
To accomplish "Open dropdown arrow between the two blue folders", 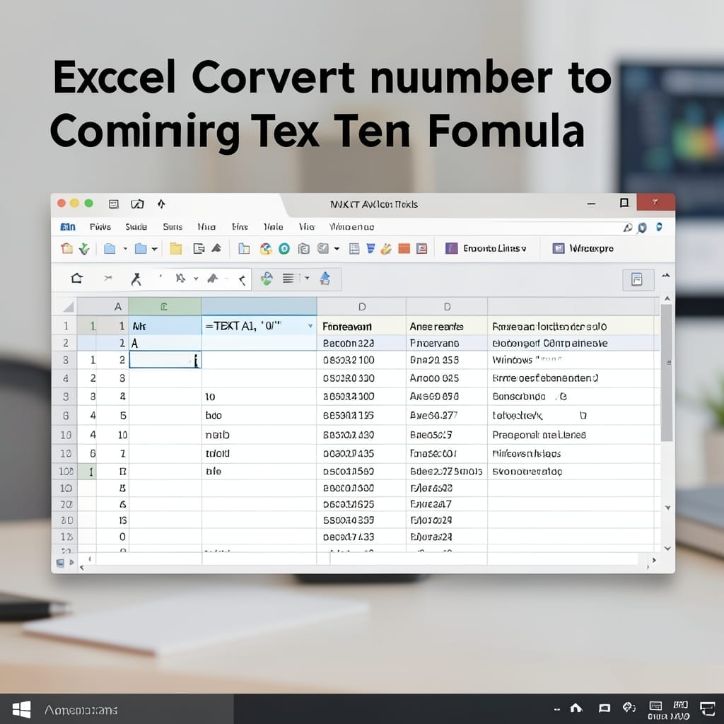I will coord(125,249).
